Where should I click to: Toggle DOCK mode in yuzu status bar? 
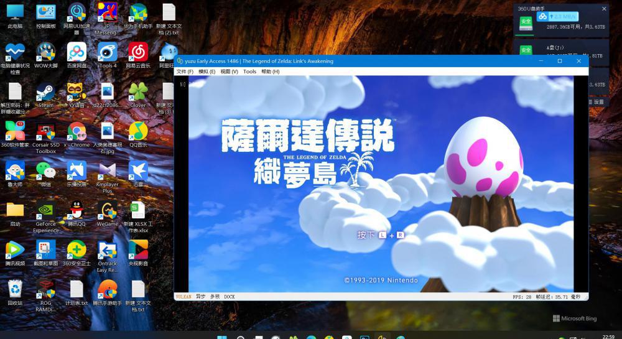(230, 297)
